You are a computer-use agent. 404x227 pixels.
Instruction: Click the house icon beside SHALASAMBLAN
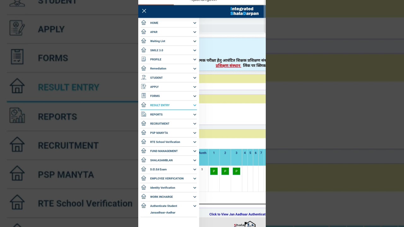(x=144, y=160)
